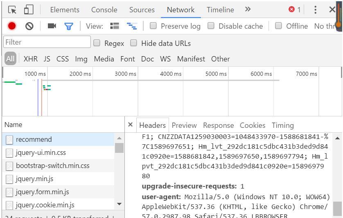Open the Response tab of request
Image resolution: width=343 pixels, height=218 pixels.
click(x=218, y=125)
